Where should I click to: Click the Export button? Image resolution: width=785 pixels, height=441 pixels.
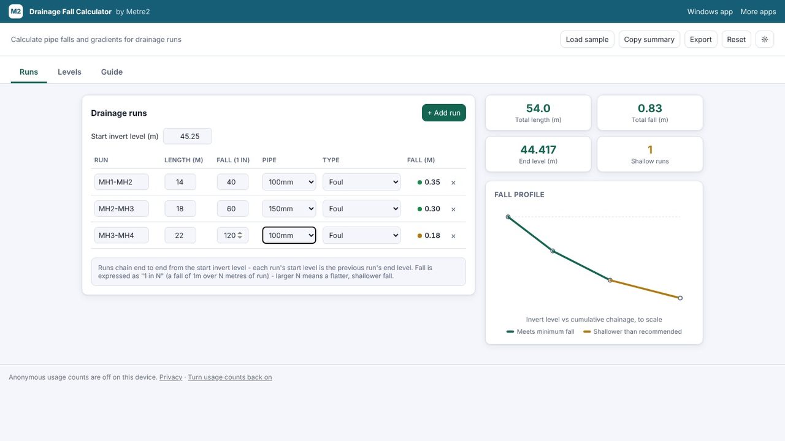pyautogui.click(x=700, y=39)
